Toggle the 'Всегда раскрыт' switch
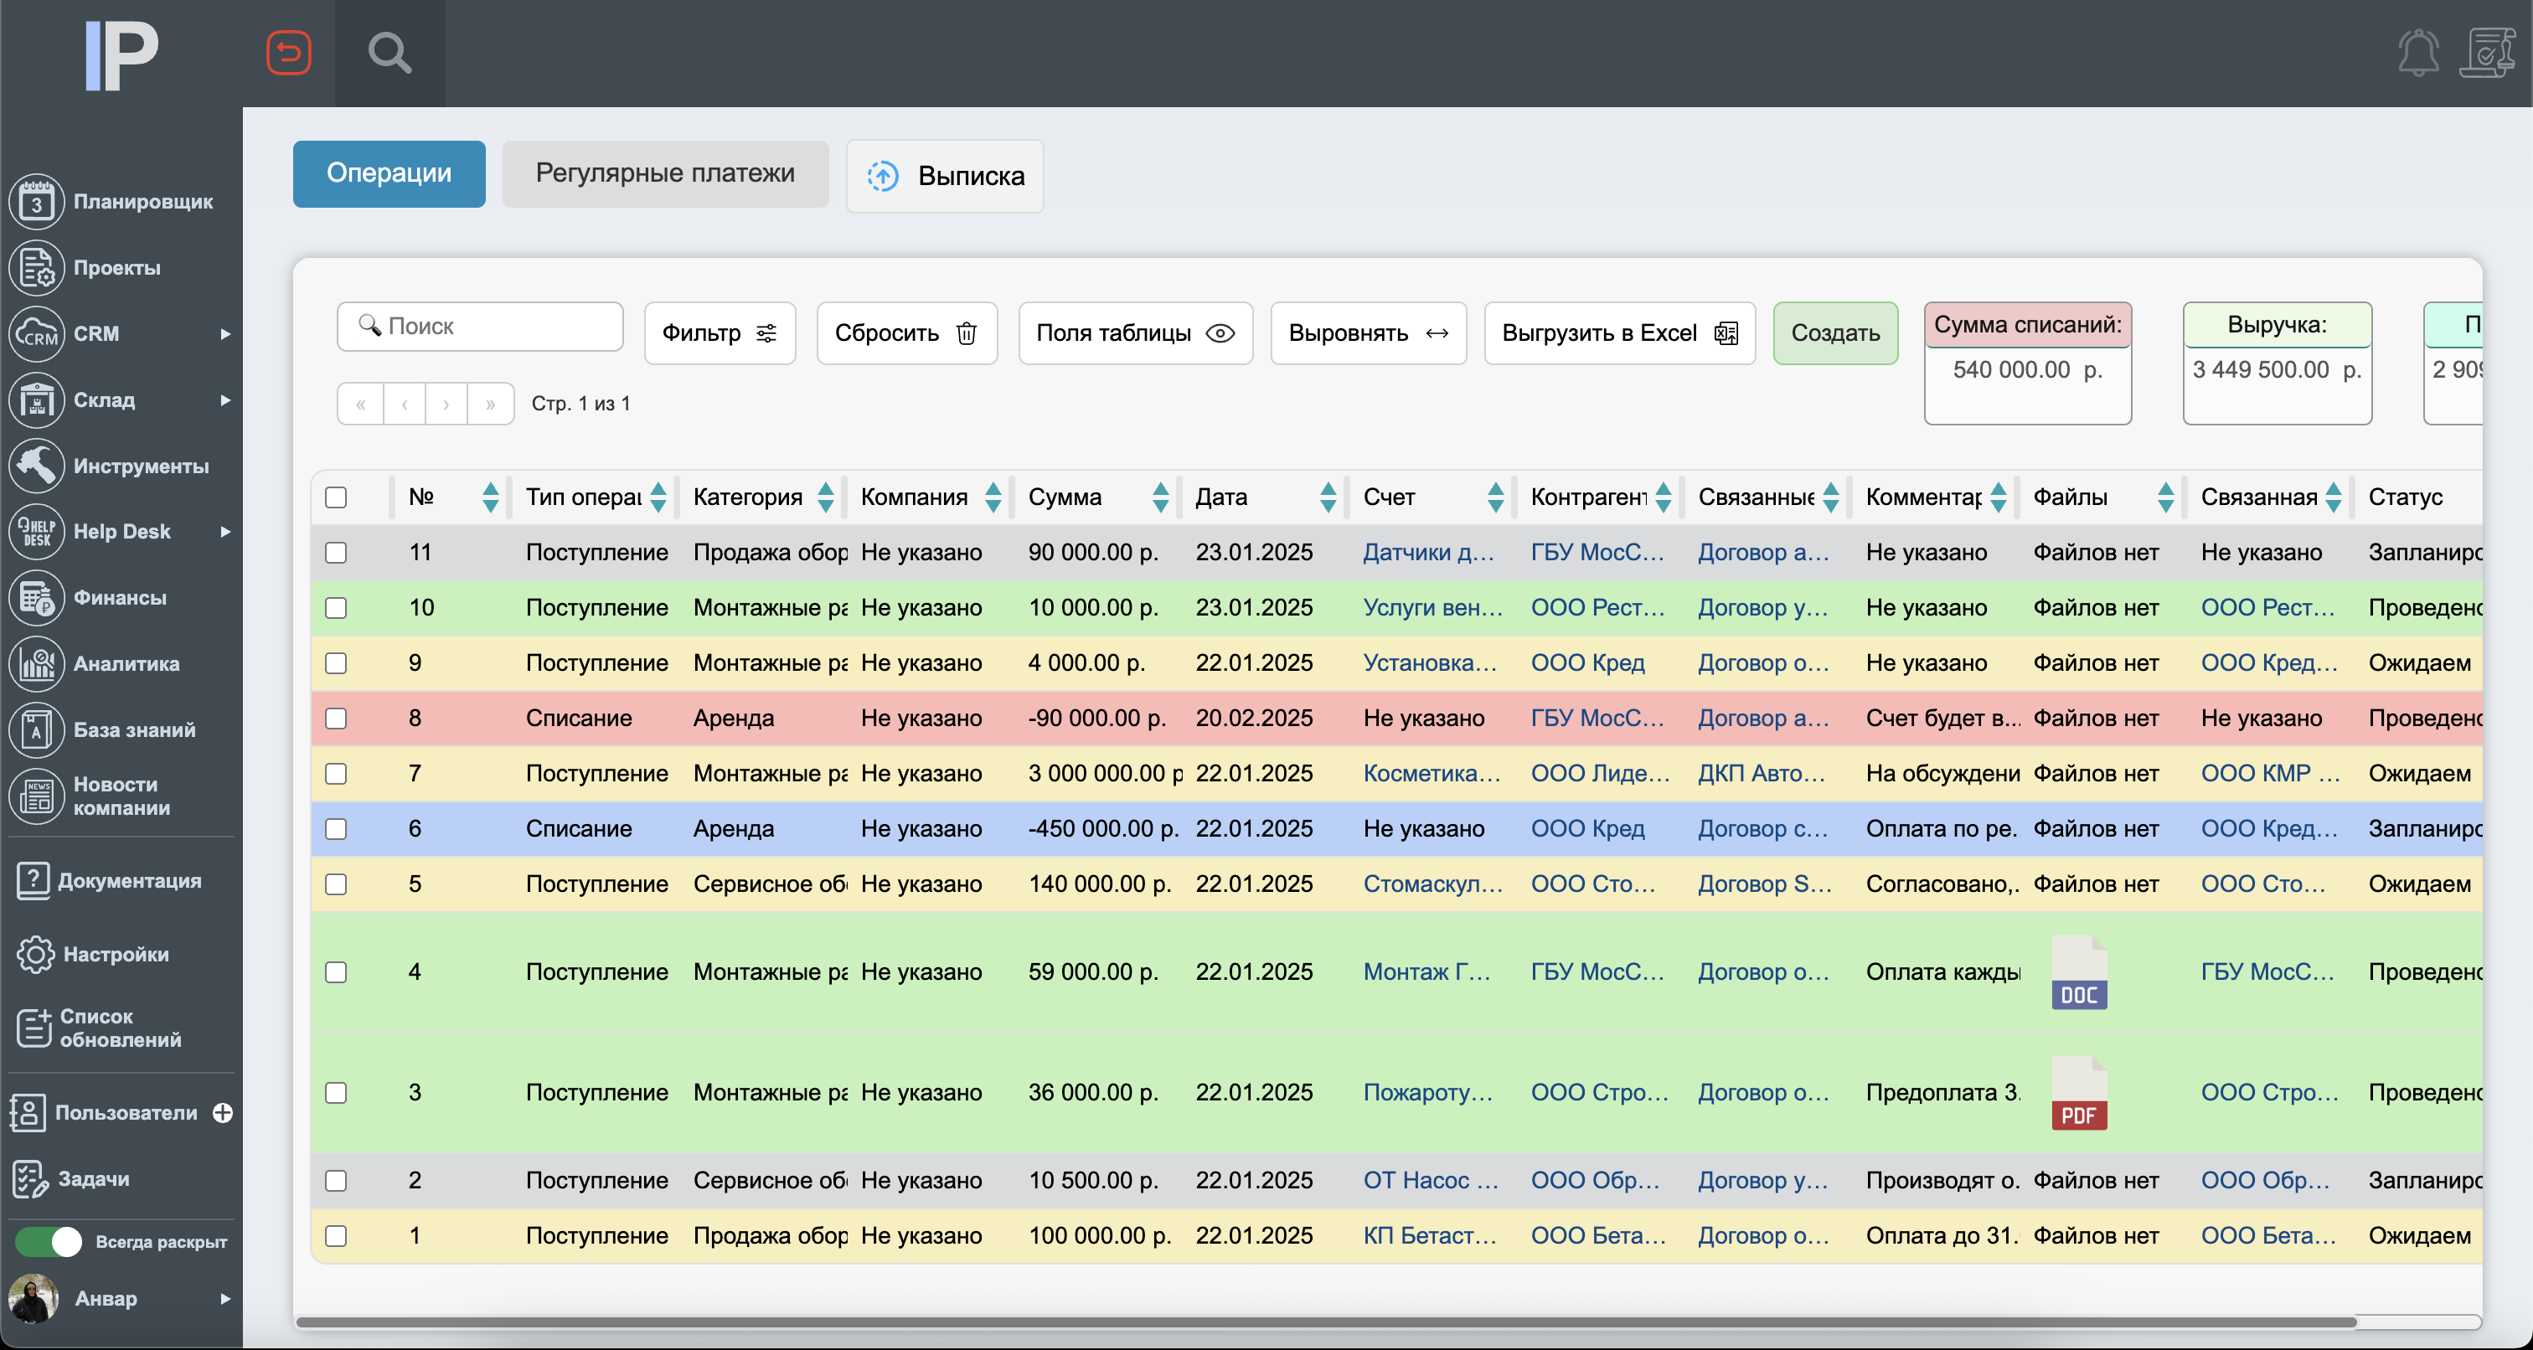 click(49, 1242)
